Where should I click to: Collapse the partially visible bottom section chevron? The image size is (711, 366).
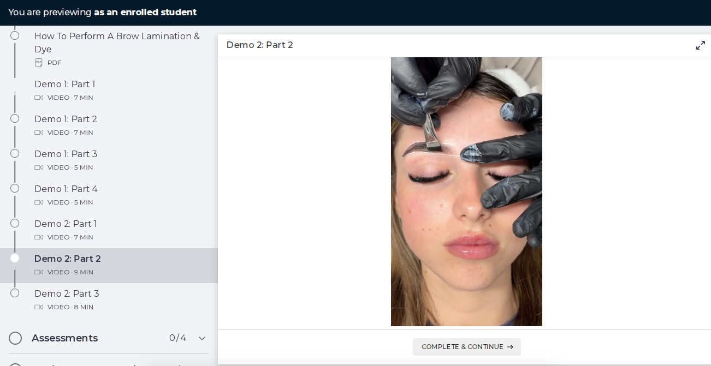(202, 364)
